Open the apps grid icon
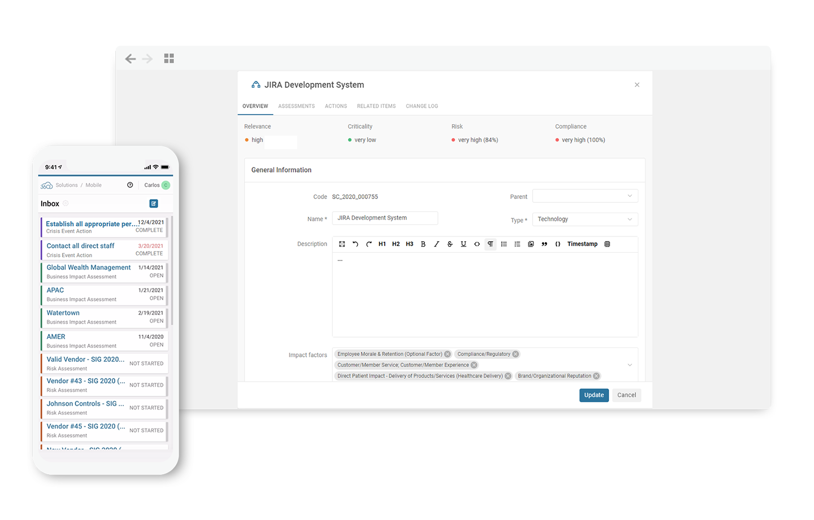The width and height of the screenshot is (814, 520). pos(169,59)
